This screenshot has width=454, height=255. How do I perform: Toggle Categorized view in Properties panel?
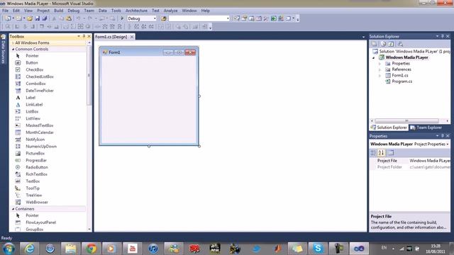tap(374, 153)
